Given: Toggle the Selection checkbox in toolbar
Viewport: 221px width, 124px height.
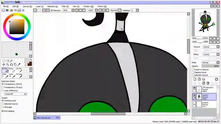Looking at the screenshot, I should click(x=52, y=10).
